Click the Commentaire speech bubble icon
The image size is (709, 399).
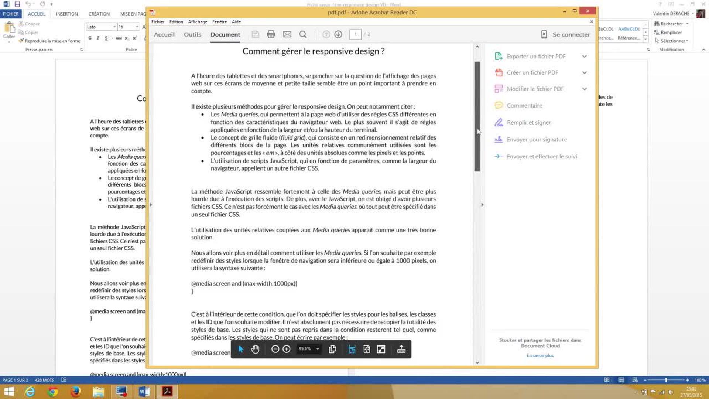click(x=499, y=105)
